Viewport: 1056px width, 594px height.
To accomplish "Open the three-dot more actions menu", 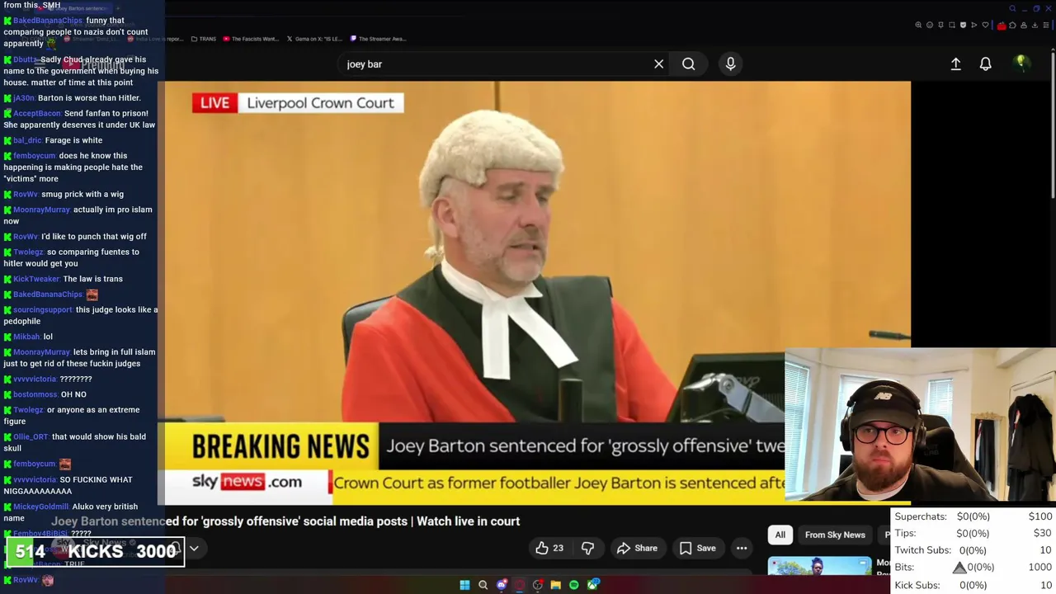I will pos(742,548).
